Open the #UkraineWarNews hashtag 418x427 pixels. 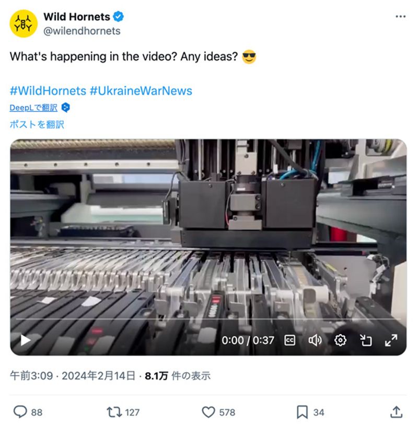pos(141,90)
